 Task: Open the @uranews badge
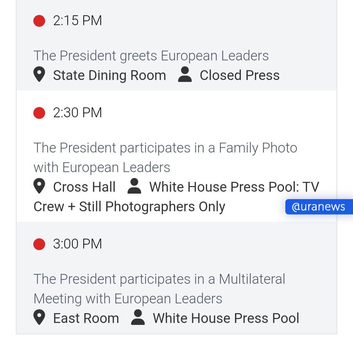pyautogui.click(x=319, y=207)
